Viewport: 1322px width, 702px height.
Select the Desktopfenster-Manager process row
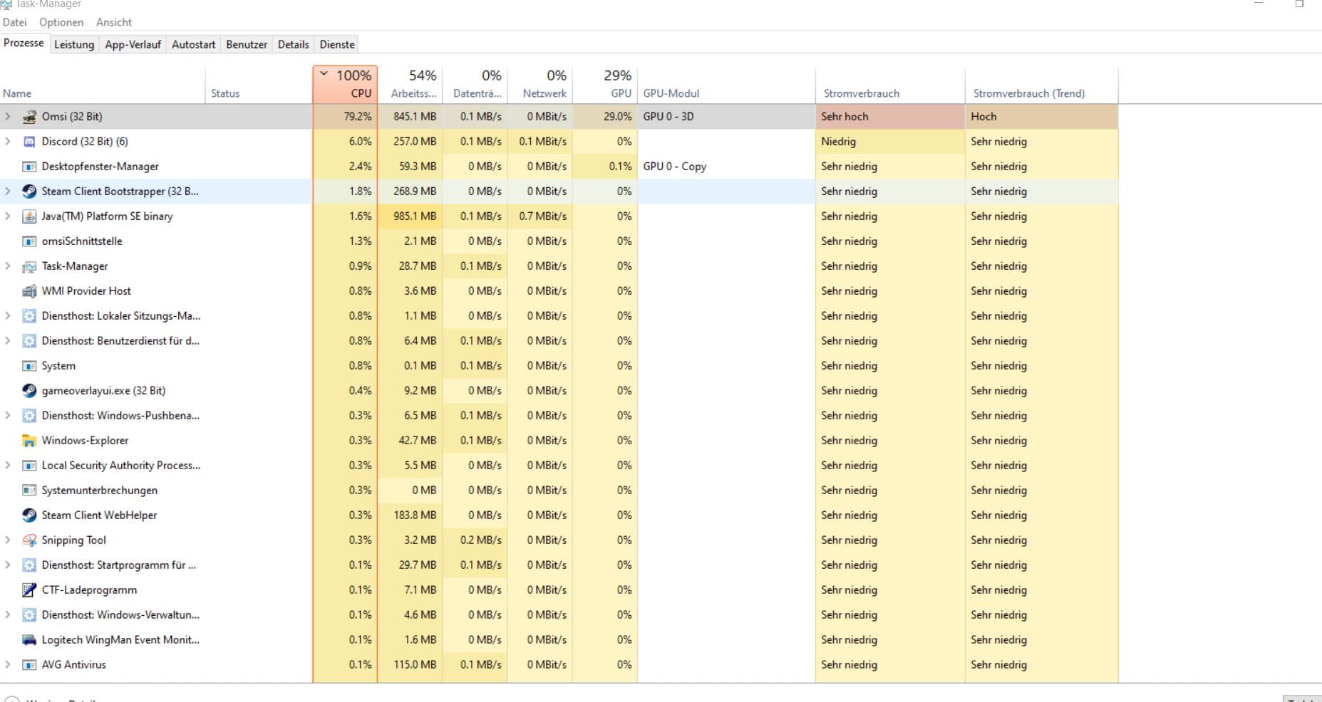click(100, 167)
